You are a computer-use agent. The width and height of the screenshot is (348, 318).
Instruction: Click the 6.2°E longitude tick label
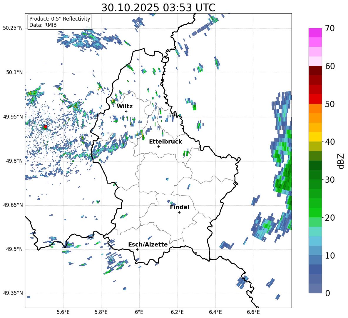tap(177, 312)
